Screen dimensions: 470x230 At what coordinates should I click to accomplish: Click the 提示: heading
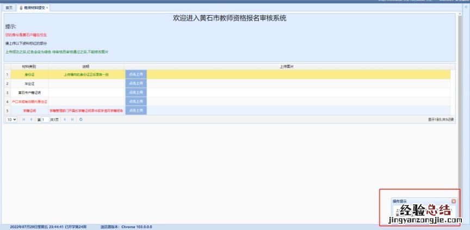click(x=11, y=27)
